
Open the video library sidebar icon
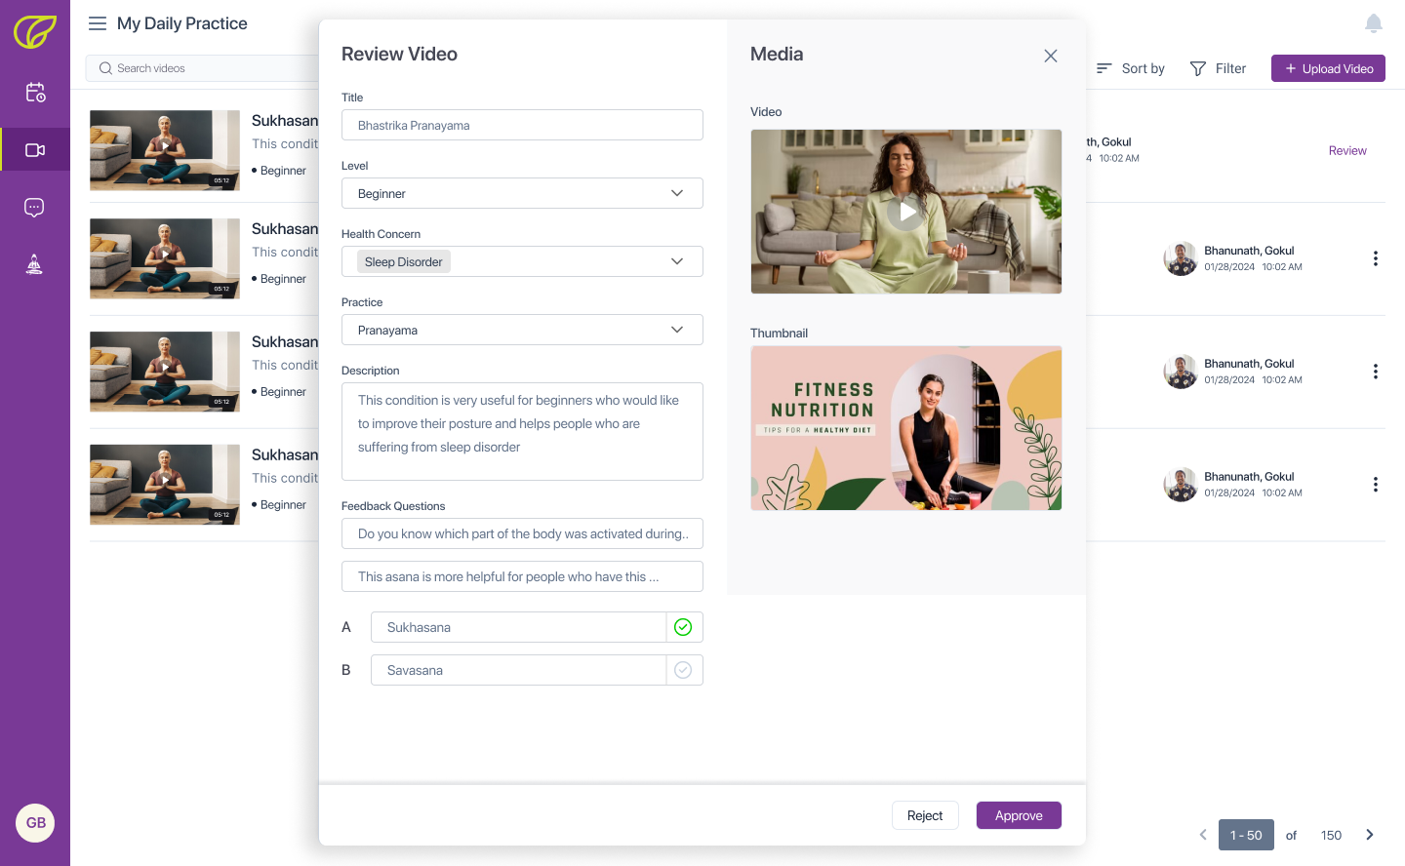click(35, 150)
